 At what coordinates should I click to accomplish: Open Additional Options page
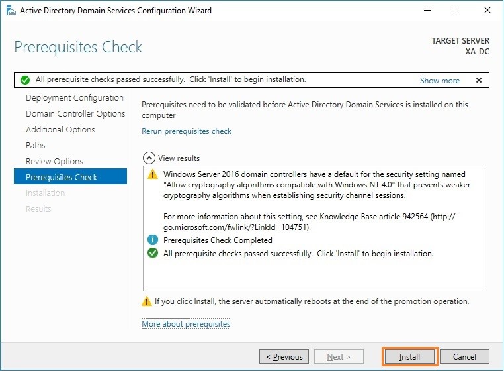pyautogui.click(x=60, y=129)
